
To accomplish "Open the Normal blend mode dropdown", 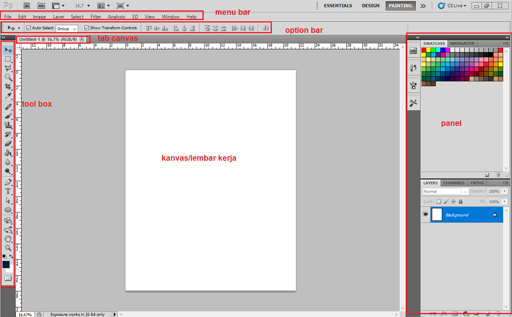I will (445, 192).
